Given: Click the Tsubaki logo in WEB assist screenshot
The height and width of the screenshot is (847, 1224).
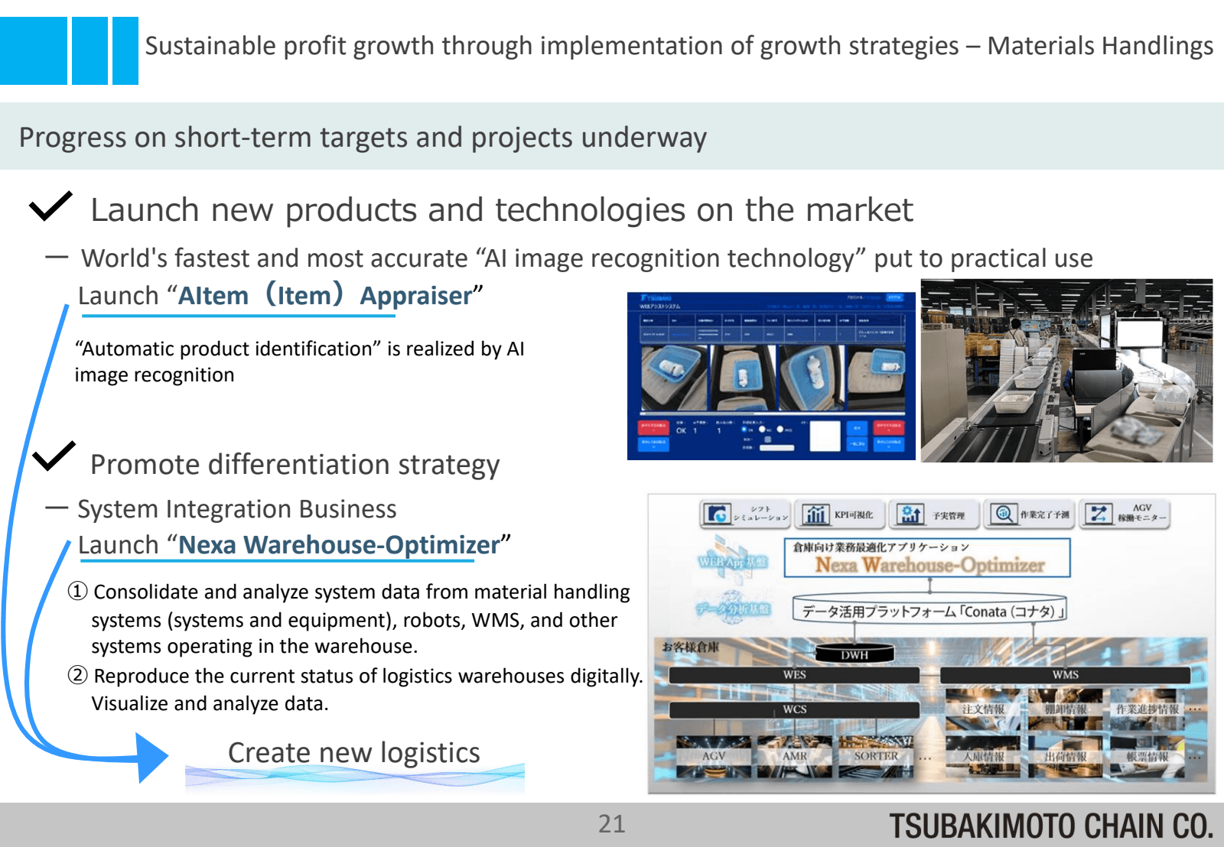Looking at the screenshot, I should click(656, 298).
